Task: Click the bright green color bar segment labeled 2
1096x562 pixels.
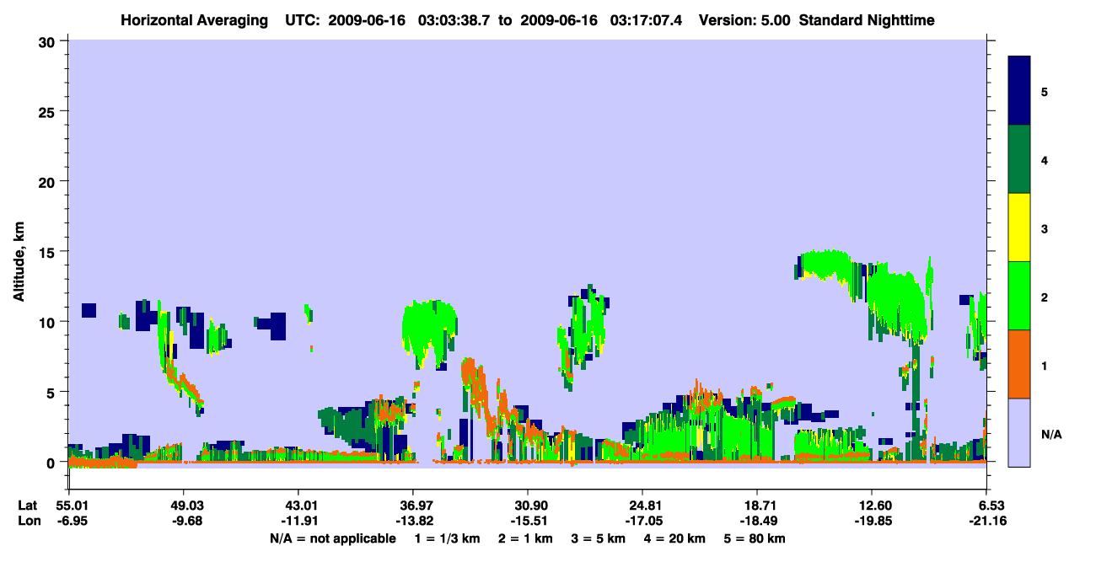Action: click(x=1019, y=296)
